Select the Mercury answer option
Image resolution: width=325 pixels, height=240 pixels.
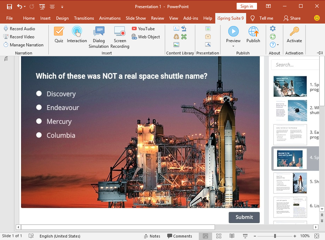click(x=39, y=121)
